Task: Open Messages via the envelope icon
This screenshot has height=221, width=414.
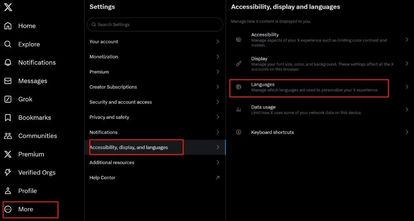Action: (8, 81)
